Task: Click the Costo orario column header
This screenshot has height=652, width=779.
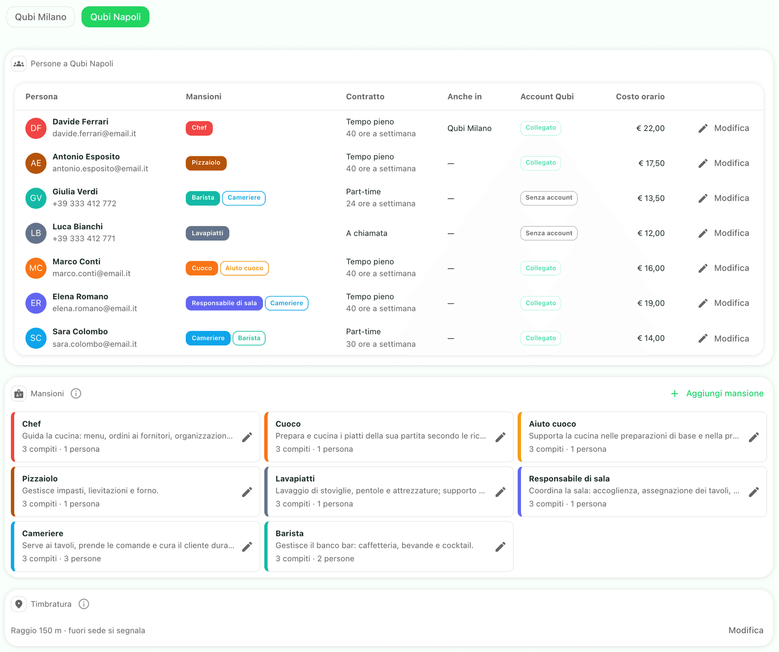Action: point(640,97)
